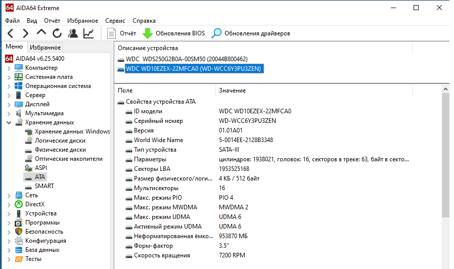Click the Значение column header
The width and height of the screenshot is (454, 269).
coord(233,91)
